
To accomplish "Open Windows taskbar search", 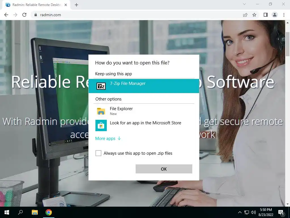I will [x=20, y=212].
